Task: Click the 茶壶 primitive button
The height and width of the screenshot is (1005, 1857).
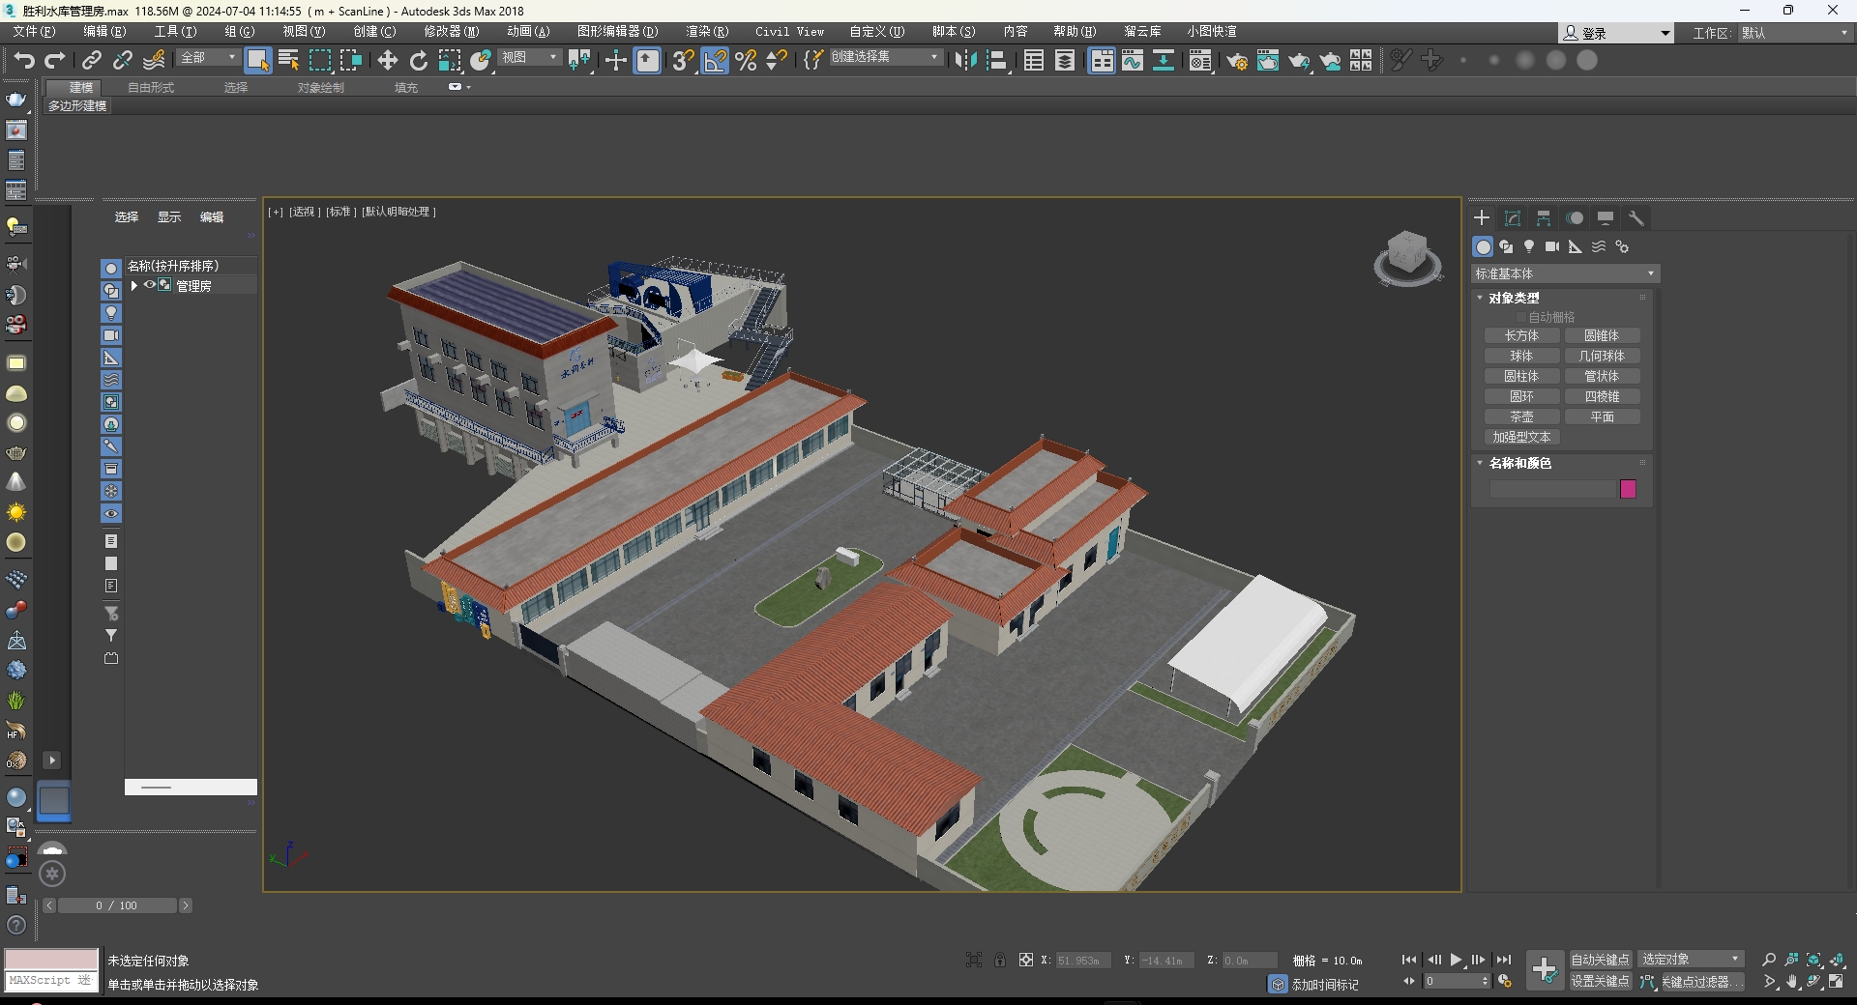Action: tap(1521, 417)
